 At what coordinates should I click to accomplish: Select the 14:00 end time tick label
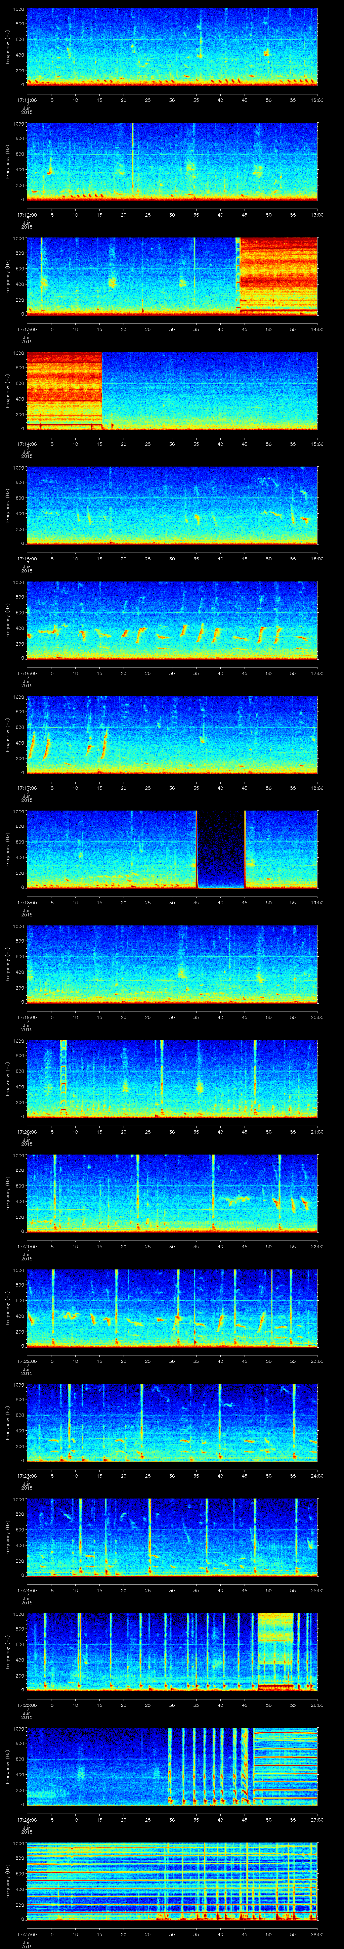[x=317, y=329]
